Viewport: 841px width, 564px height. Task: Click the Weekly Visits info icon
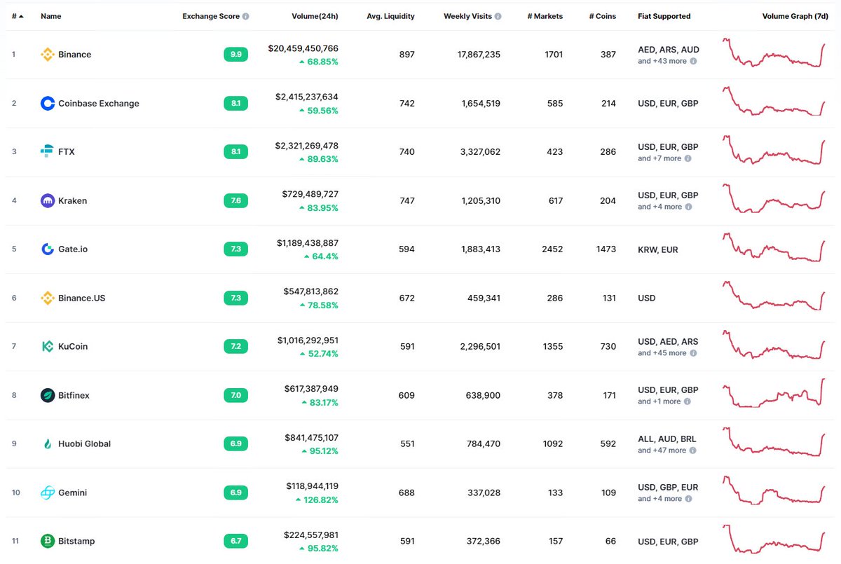[x=498, y=16]
